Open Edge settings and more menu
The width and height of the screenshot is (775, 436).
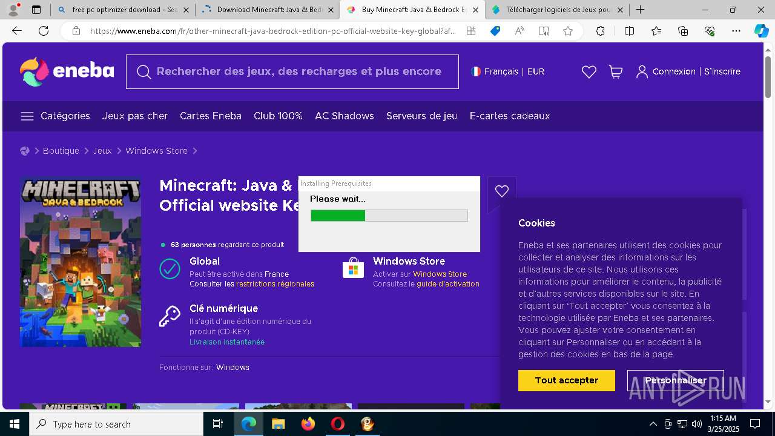click(736, 31)
